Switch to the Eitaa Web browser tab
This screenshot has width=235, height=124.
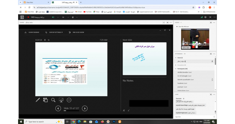pos(36,2)
